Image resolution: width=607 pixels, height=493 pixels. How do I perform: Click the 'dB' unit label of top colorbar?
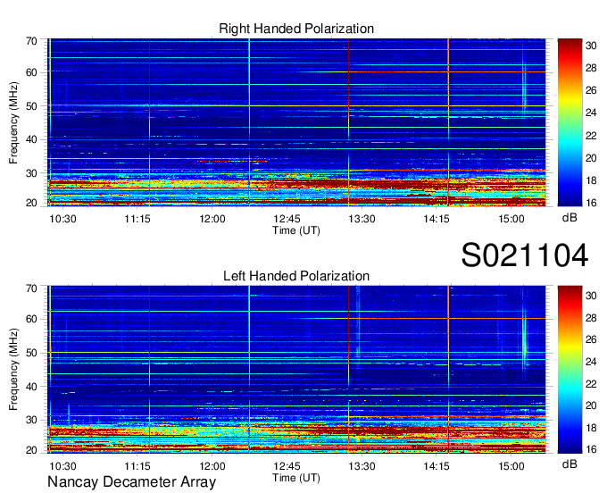click(570, 218)
